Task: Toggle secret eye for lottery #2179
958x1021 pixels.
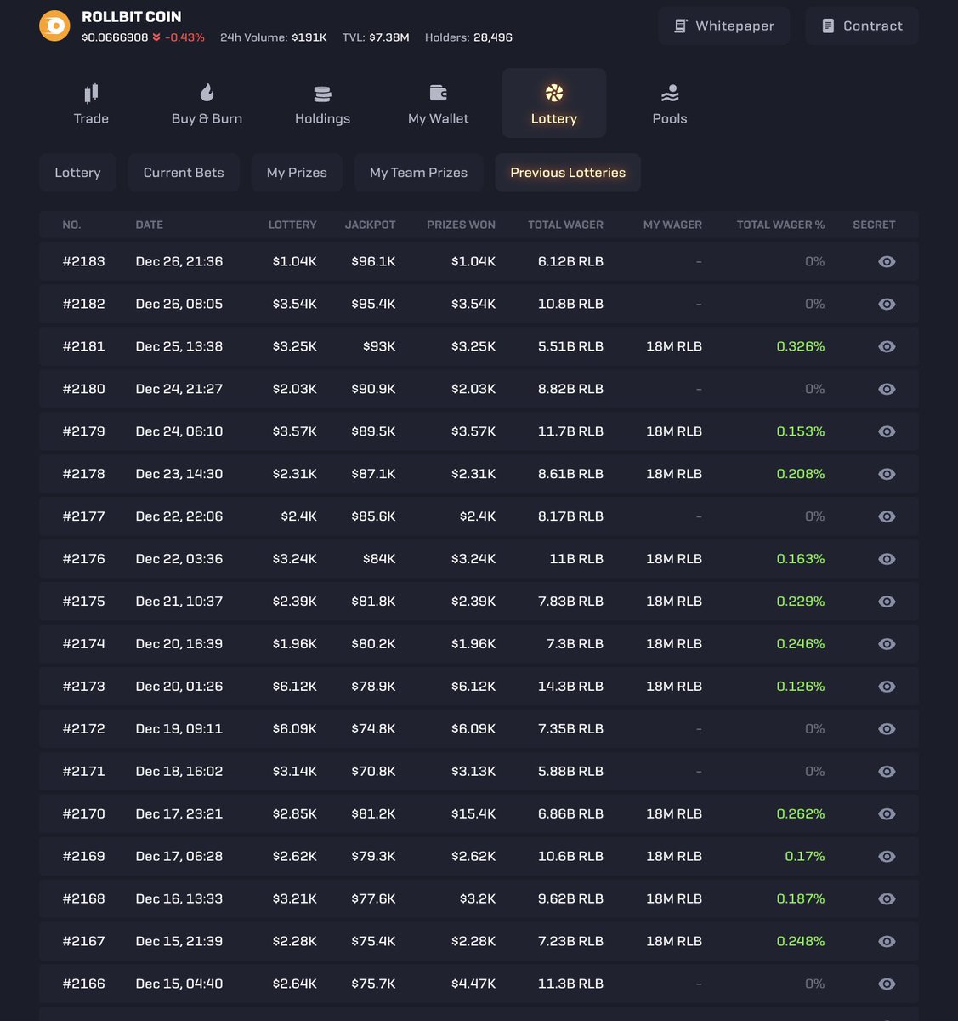Action: coord(887,431)
